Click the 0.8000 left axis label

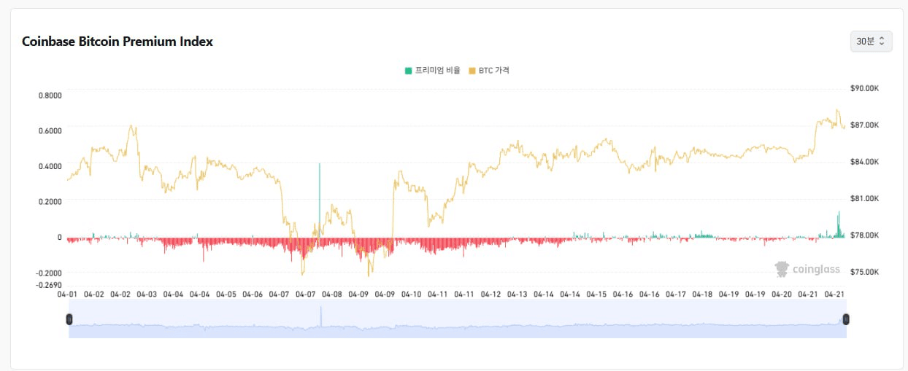tap(50, 95)
